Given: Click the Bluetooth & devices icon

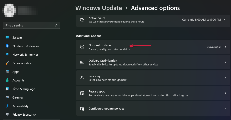Looking at the screenshot, I should click(7, 46).
